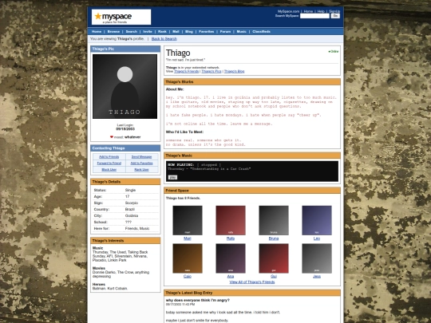Image resolution: width=431 pixels, height=323 pixels.
Task: Open Bruna's friend thumbnail
Action: [274, 220]
